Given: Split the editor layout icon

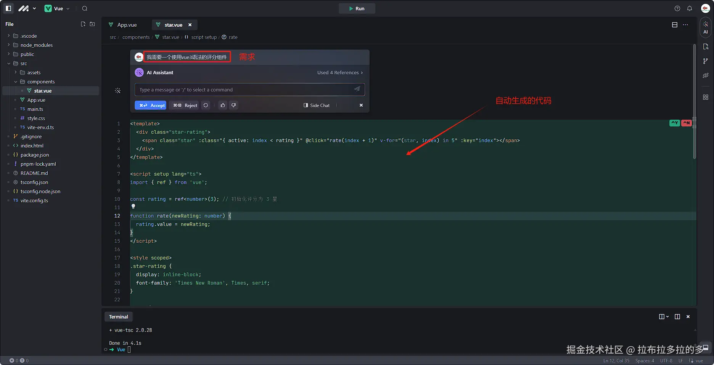Looking at the screenshot, I should [675, 25].
